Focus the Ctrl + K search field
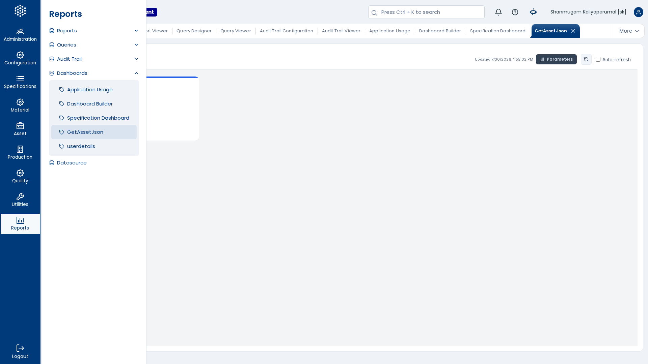 [426, 12]
